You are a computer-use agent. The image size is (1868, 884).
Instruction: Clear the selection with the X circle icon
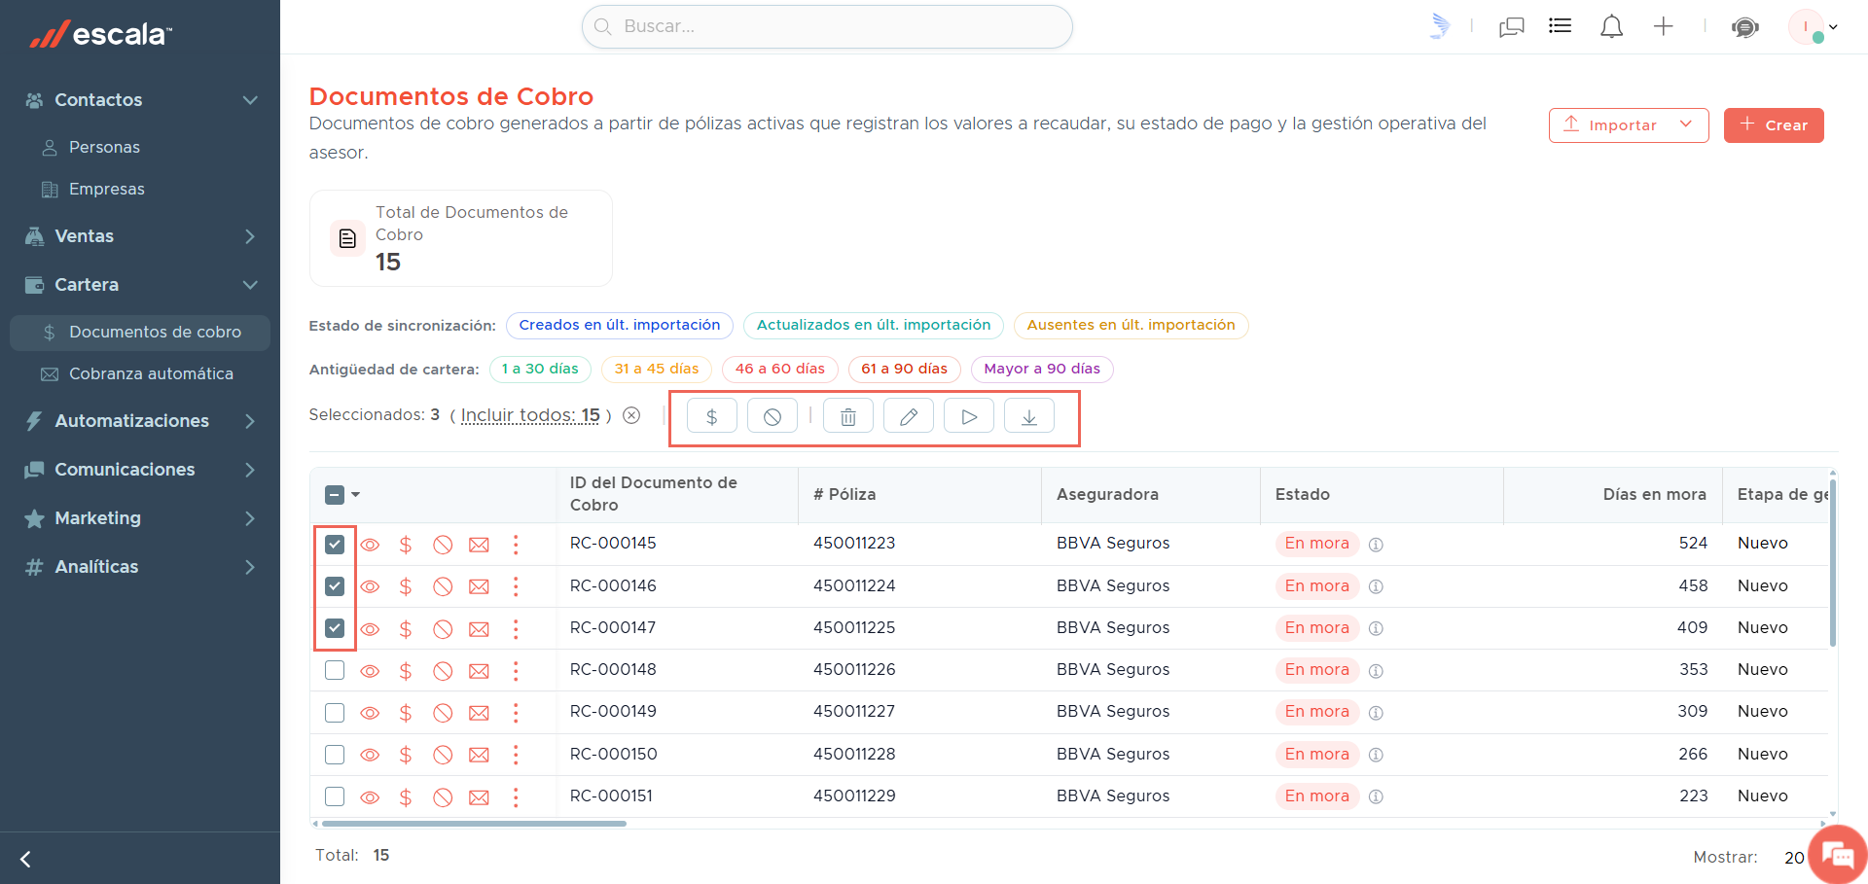[x=631, y=415]
